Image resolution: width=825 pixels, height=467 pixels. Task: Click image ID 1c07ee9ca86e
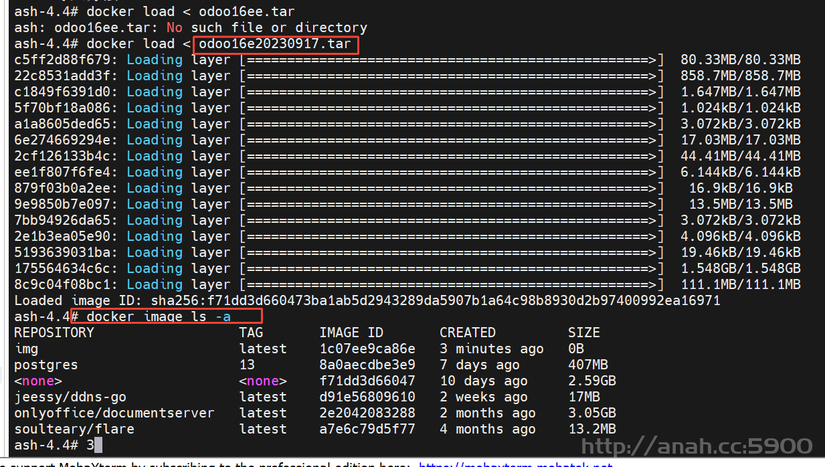pyautogui.click(x=367, y=349)
